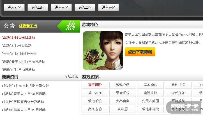This screenshot has height=115, width=203.
Task: Open the 高手进阶 guide button
Action: pos(95,85)
